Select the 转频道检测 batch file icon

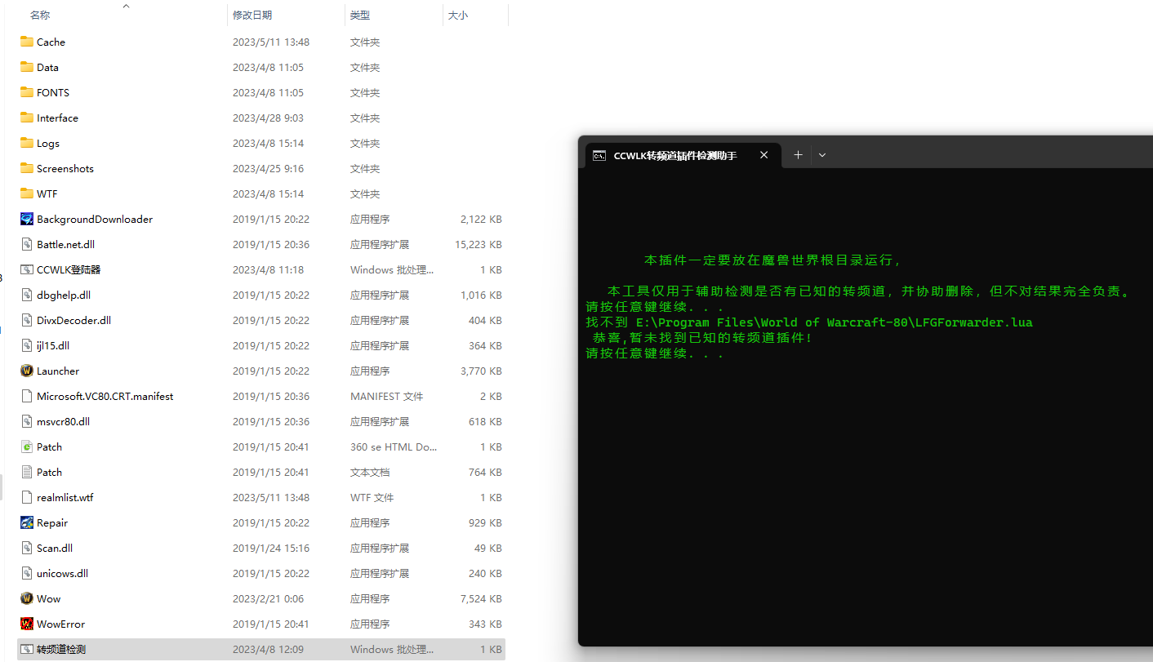coord(27,649)
